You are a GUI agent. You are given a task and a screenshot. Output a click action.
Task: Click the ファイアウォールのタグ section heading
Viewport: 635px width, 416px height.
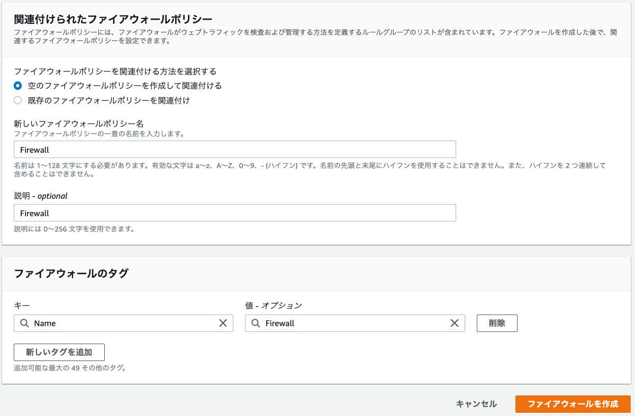click(x=71, y=273)
